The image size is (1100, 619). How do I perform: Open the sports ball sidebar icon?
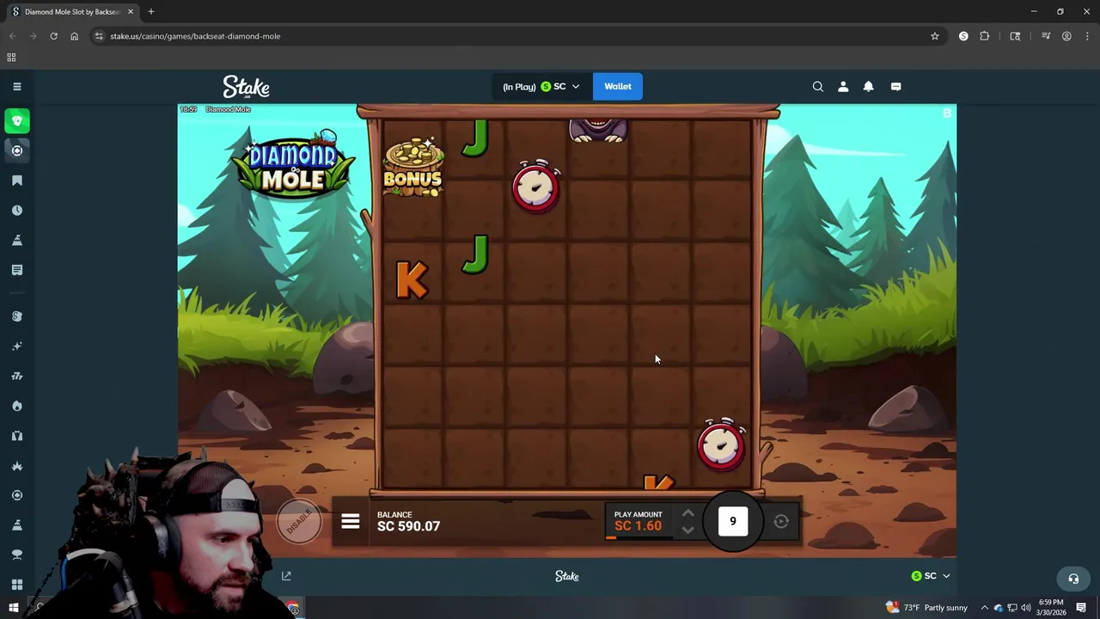pyautogui.click(x=16, y=150)
